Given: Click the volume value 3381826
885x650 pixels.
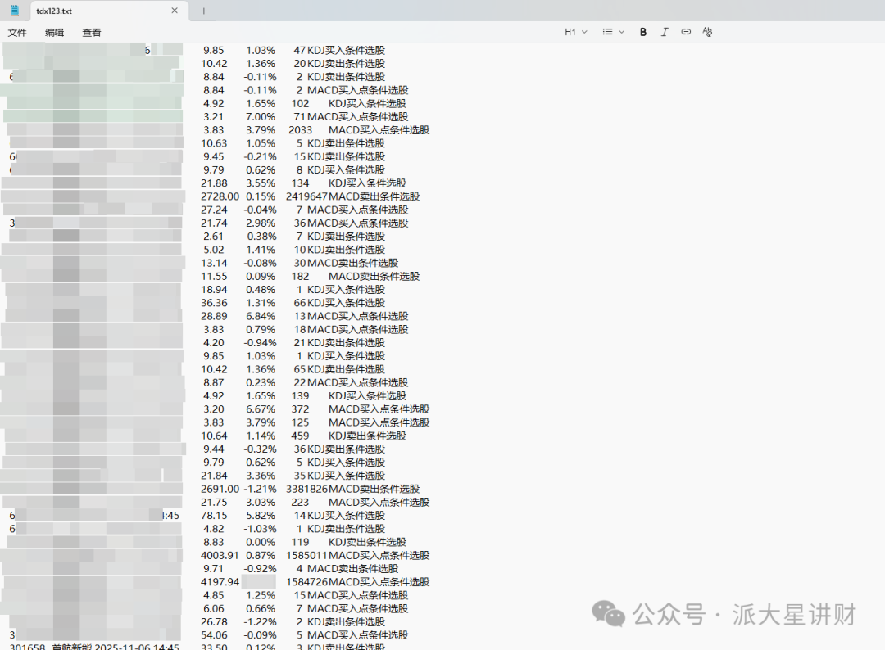Looking at the screenshot, I should pyautogui.click(x=306, y=490).
